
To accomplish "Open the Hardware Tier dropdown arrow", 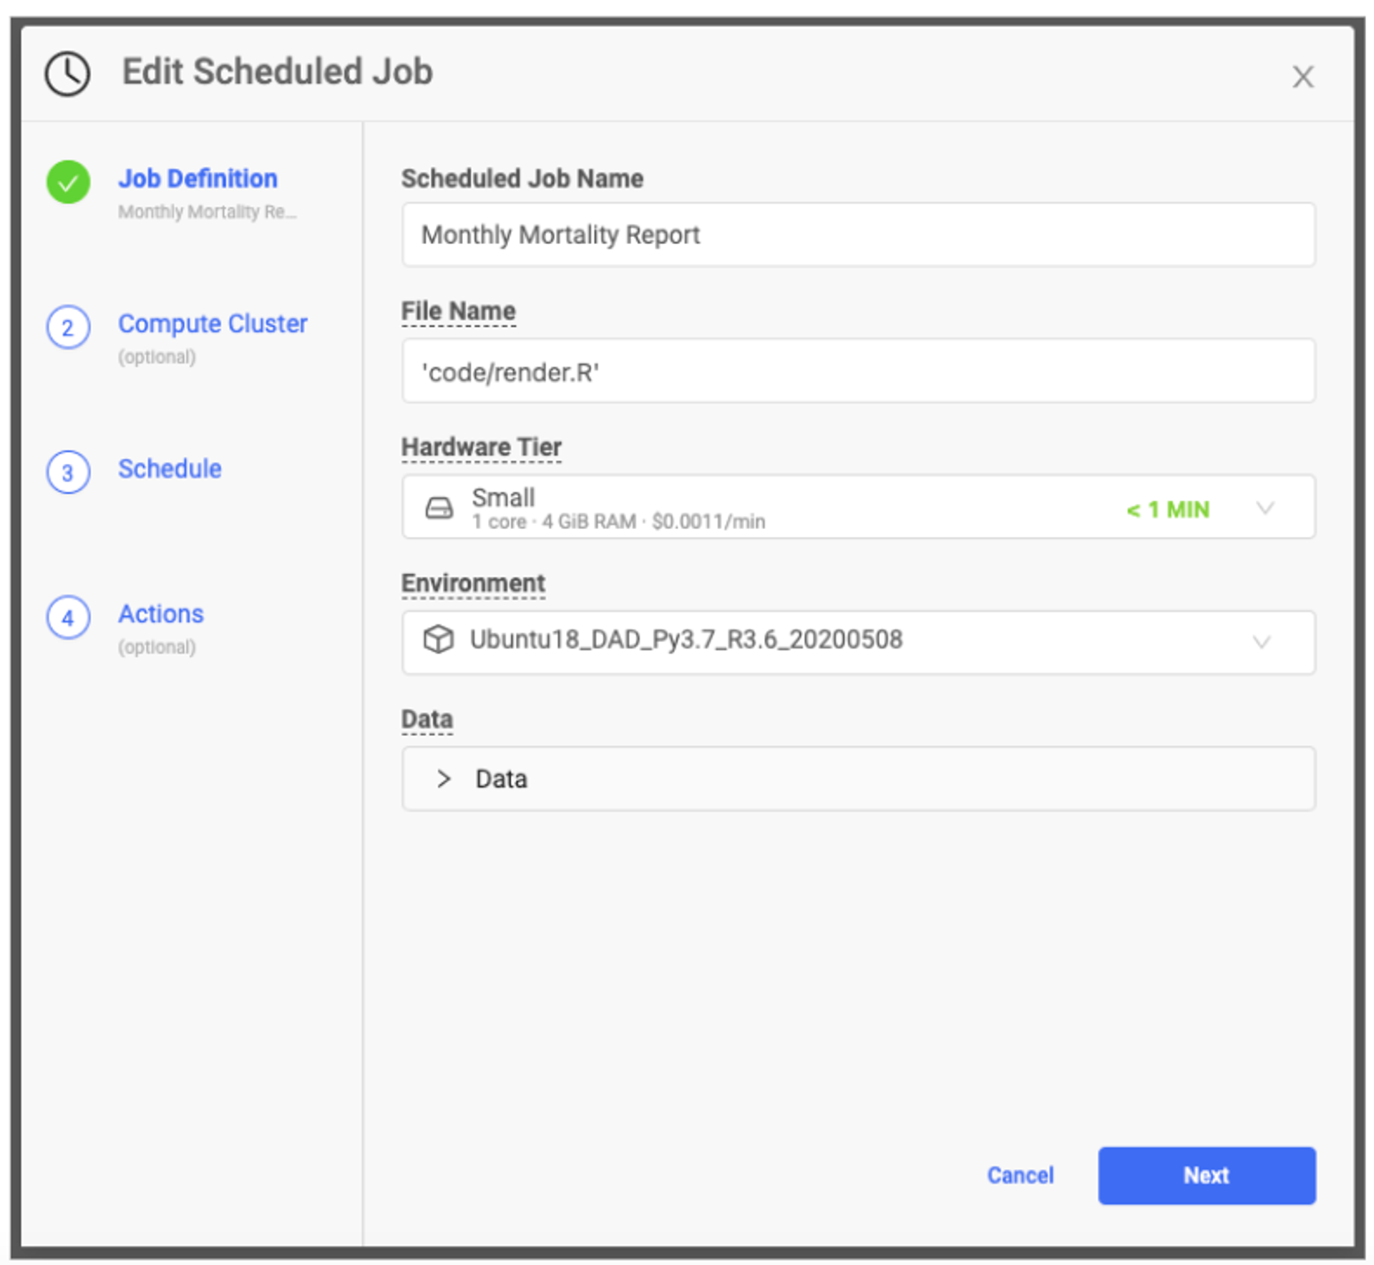I will click(x=1265, y=508).
